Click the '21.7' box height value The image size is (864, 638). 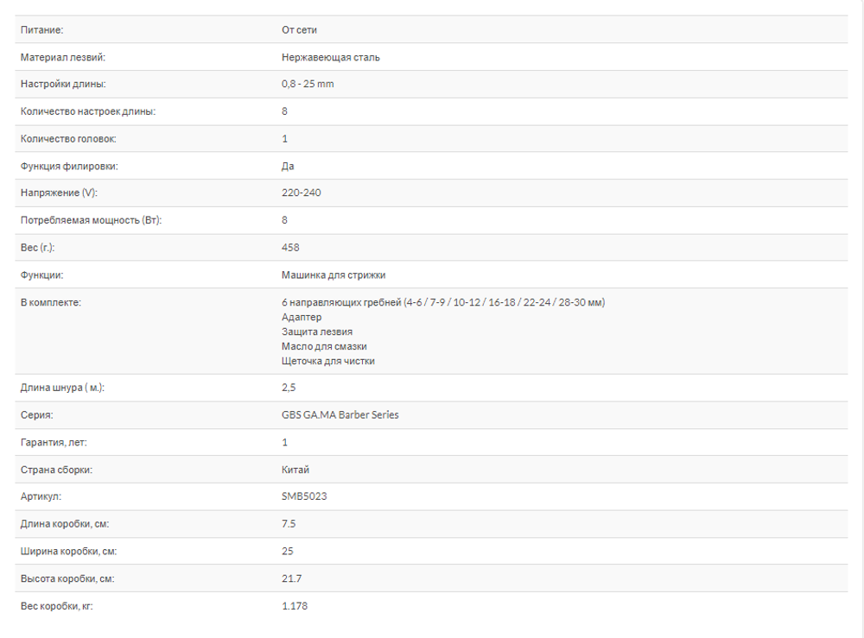pyautogui.click(x=291, y=578)
